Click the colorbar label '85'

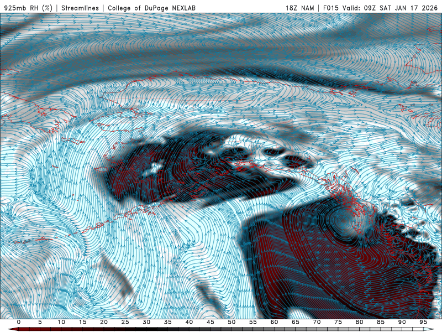(381, 322)
